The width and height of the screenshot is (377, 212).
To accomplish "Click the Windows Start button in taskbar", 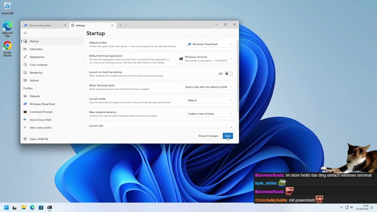I will click(6, 208).
